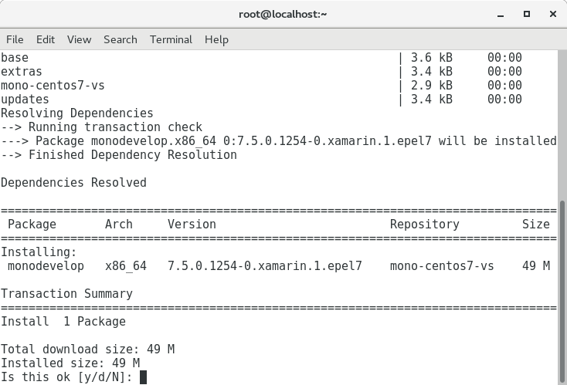This screenshot has height=385, width=567.
Task: Close the terminal window
Action: [553, 14]
